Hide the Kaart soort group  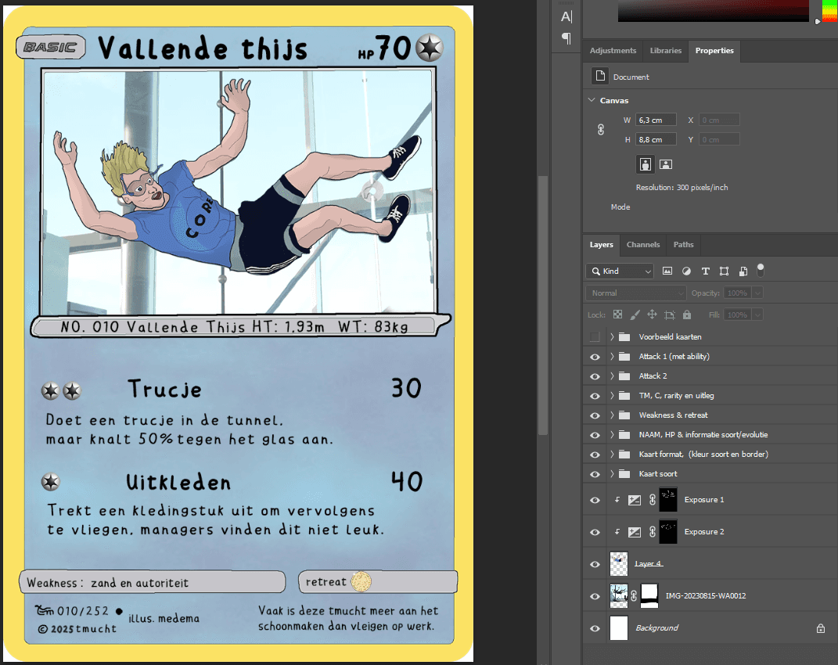[x=595, y=474]
